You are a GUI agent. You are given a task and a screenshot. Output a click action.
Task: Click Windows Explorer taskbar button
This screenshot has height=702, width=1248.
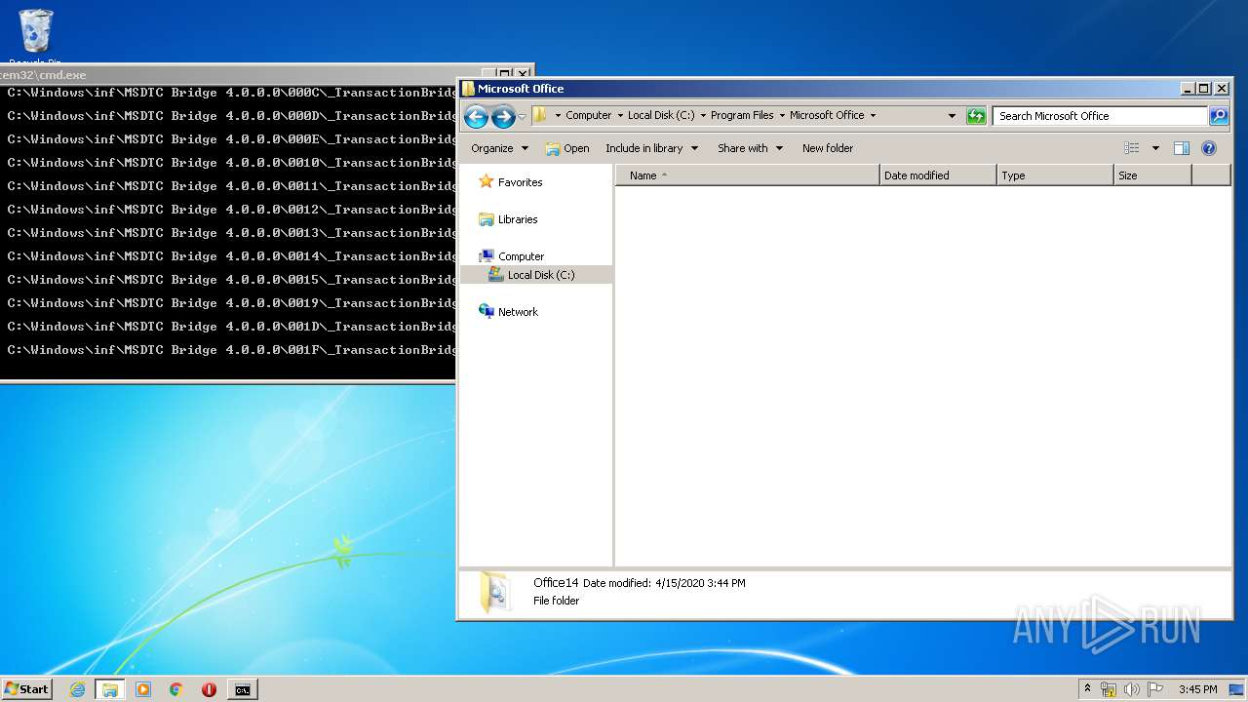(109, 689)
